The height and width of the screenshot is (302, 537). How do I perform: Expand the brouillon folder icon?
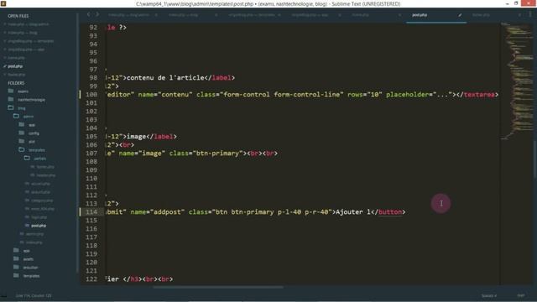coord(16,267)
